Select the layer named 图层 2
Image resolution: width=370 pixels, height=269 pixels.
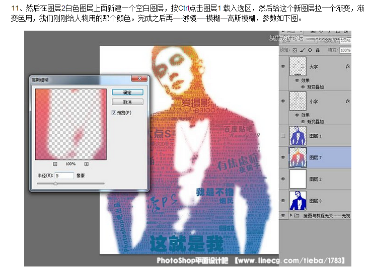pyautogui.click(x=315, y=179)
